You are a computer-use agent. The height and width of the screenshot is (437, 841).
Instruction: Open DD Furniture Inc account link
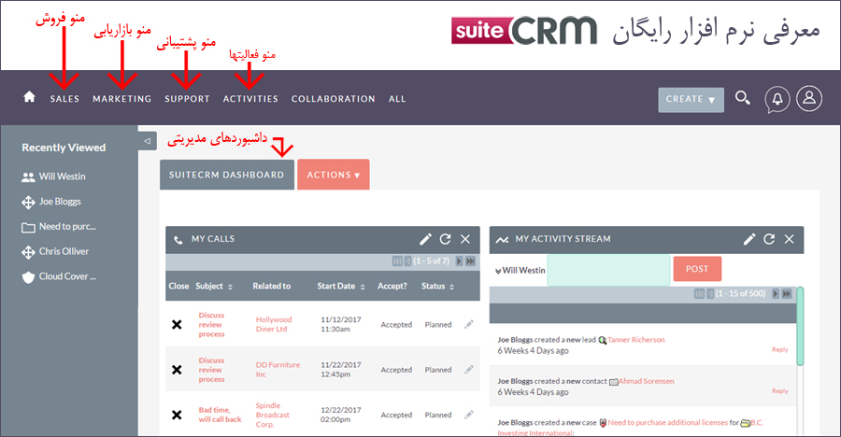(278, 370)
